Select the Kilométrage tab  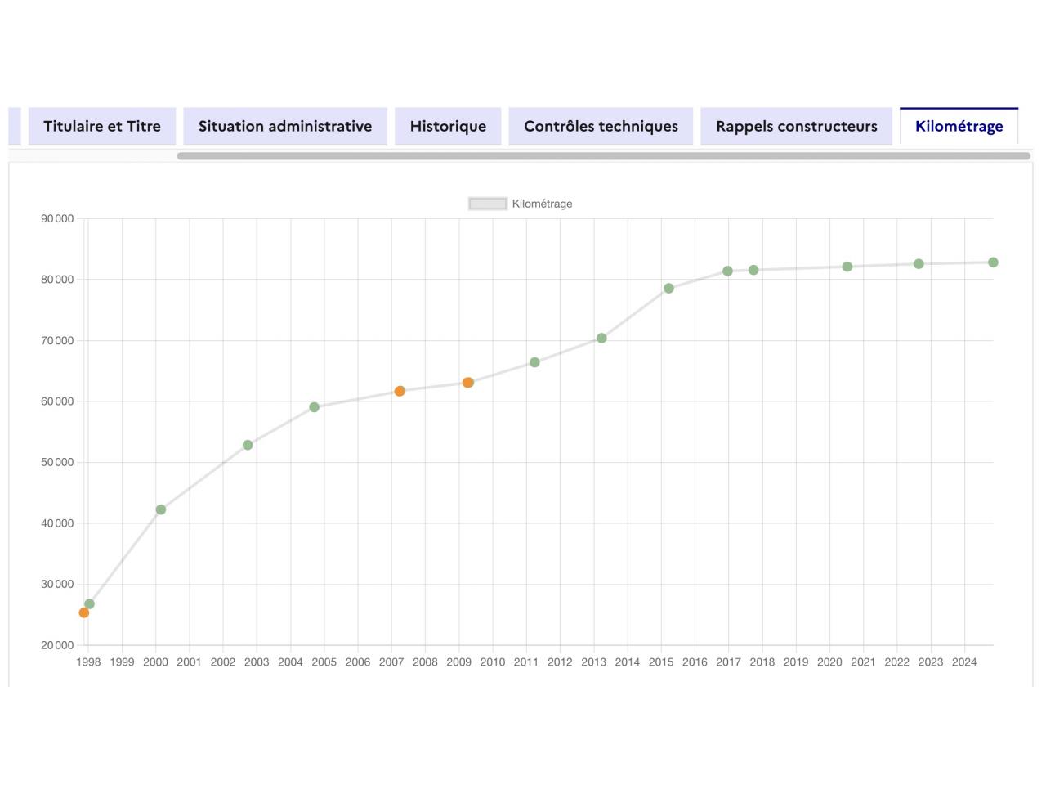(x=959, y=126)
